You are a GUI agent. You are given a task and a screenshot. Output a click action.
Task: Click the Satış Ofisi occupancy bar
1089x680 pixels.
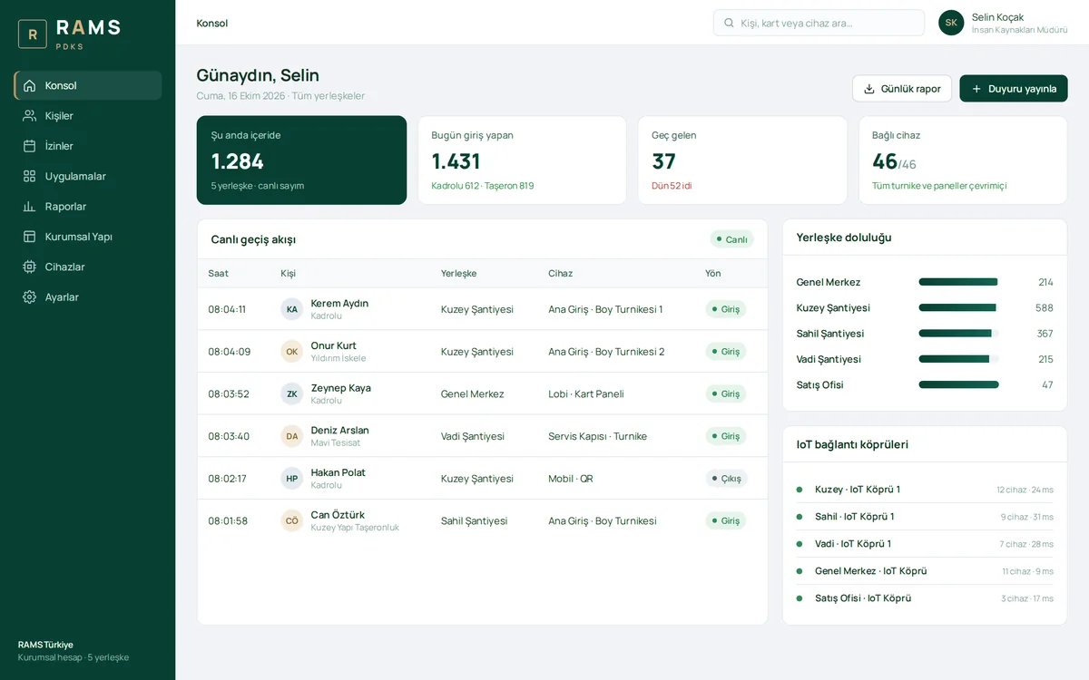(958, 384)
